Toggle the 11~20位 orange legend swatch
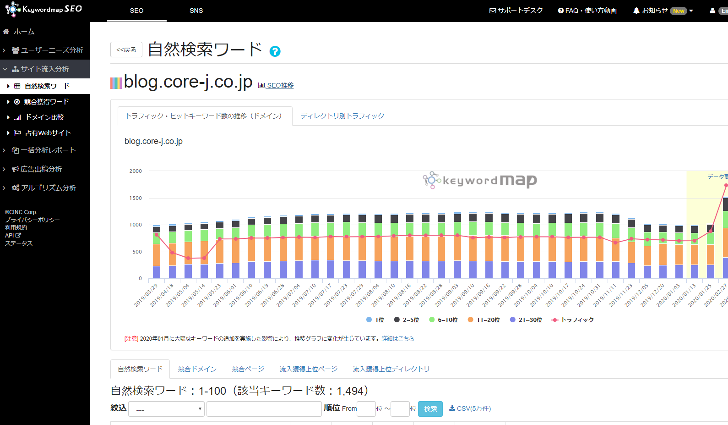Screen dimensions: 728x425 click(x=470, y=320)
